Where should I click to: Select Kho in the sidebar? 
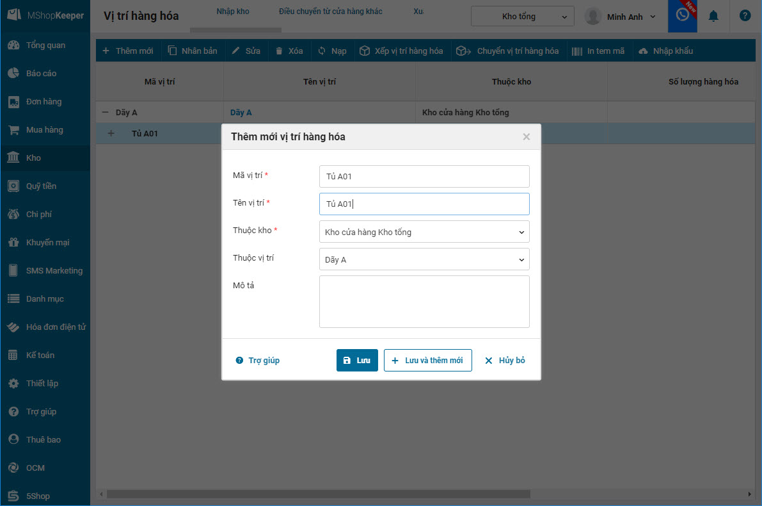(x=45, y=158)
